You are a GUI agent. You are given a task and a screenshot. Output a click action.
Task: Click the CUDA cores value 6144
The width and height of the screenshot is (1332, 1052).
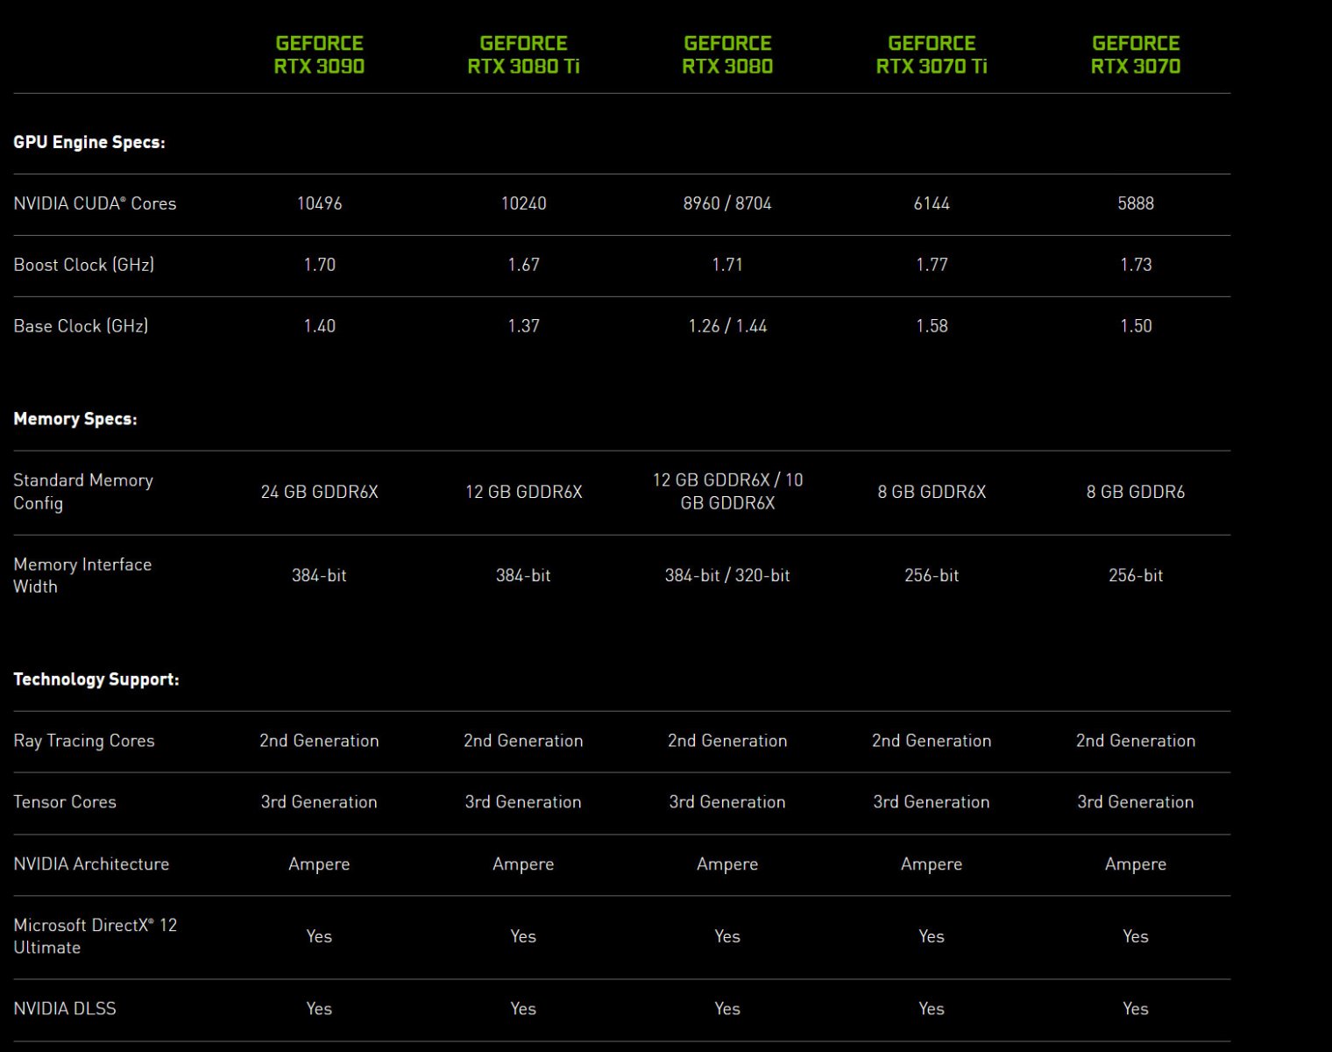tap(932, 203)
